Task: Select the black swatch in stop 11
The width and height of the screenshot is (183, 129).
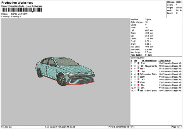Action: click(138, 91)
